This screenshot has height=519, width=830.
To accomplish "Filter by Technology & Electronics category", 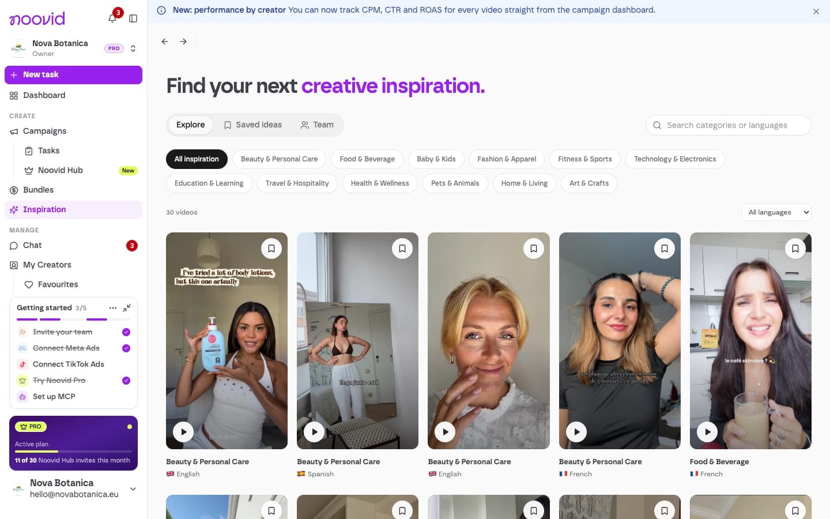I will coord(675,159).
